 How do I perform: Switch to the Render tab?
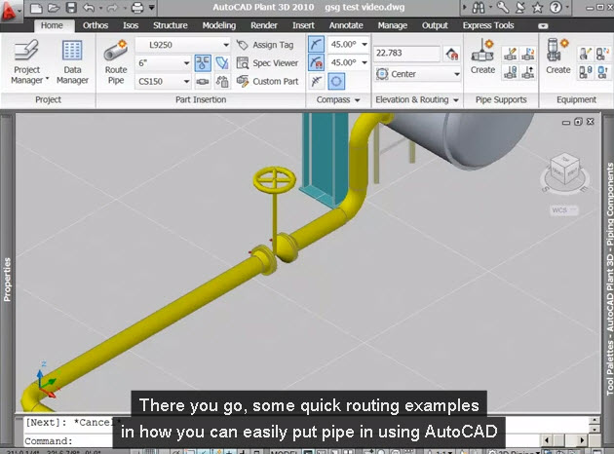coord(264,25)
